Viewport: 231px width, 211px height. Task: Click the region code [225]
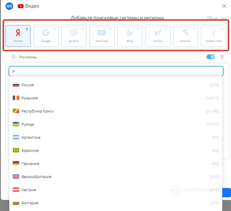tap(214, 85)
